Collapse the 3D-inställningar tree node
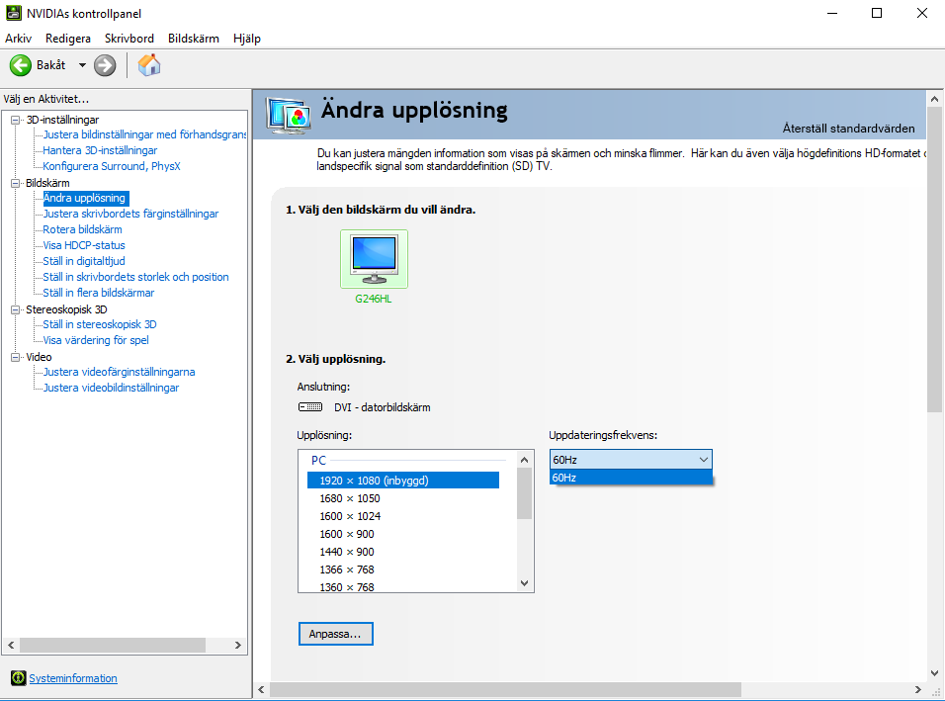The width and height of the screenshot is (945, 701). pyautogui.click(x=16, y=120)
